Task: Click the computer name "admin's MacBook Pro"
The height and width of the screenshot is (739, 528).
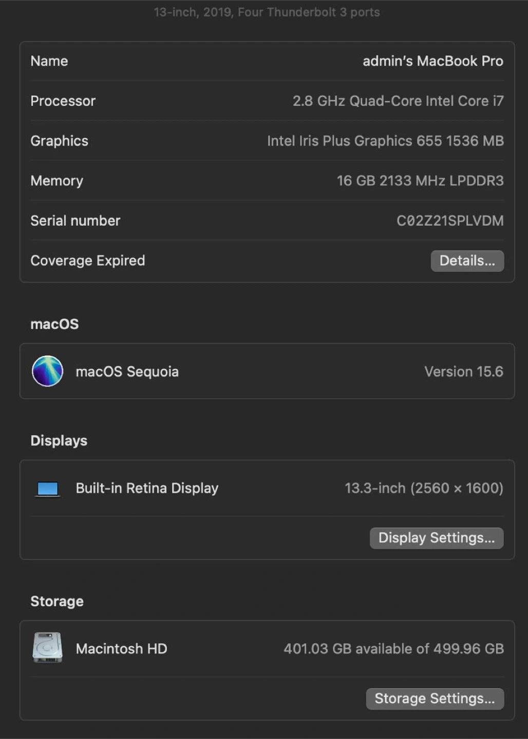Action: [x=432, y=61]
